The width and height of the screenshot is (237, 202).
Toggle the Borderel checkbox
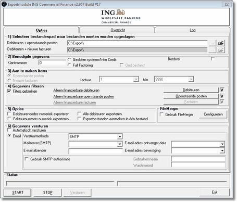213,59
